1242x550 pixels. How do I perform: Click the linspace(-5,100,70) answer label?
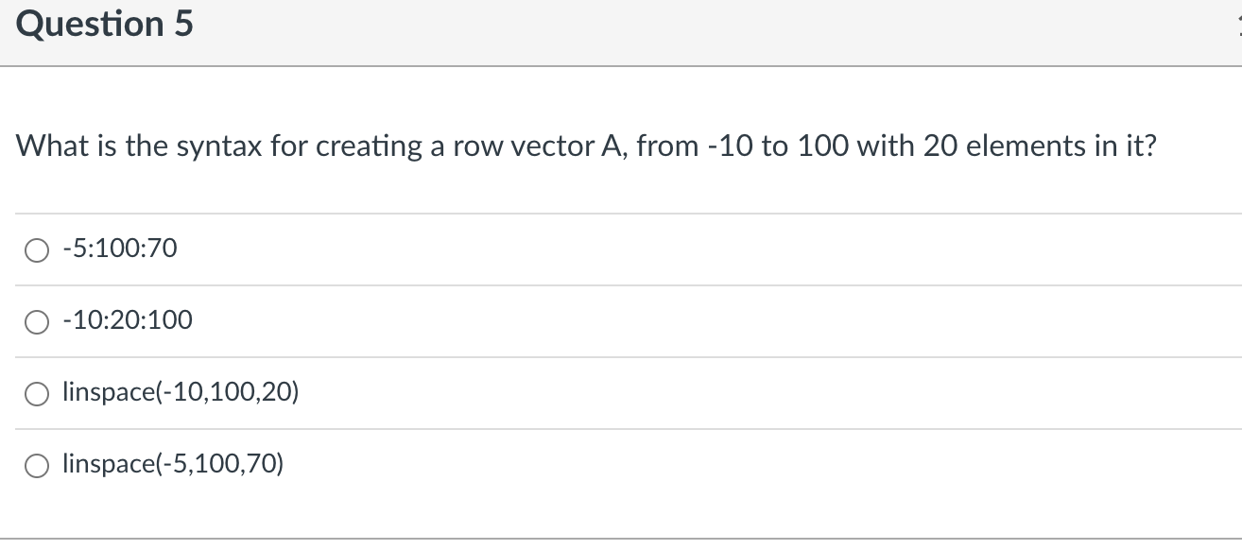[x=173, y=465]
